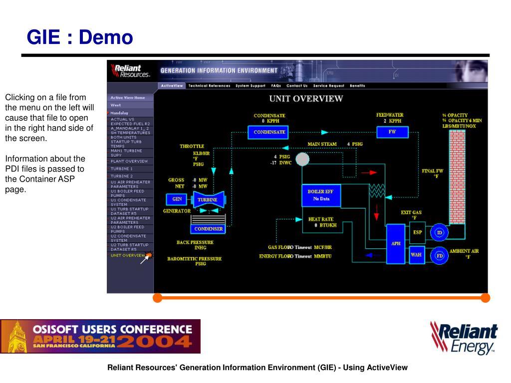
Task: Click the BOILER EFF box
Action: point(321,195)
